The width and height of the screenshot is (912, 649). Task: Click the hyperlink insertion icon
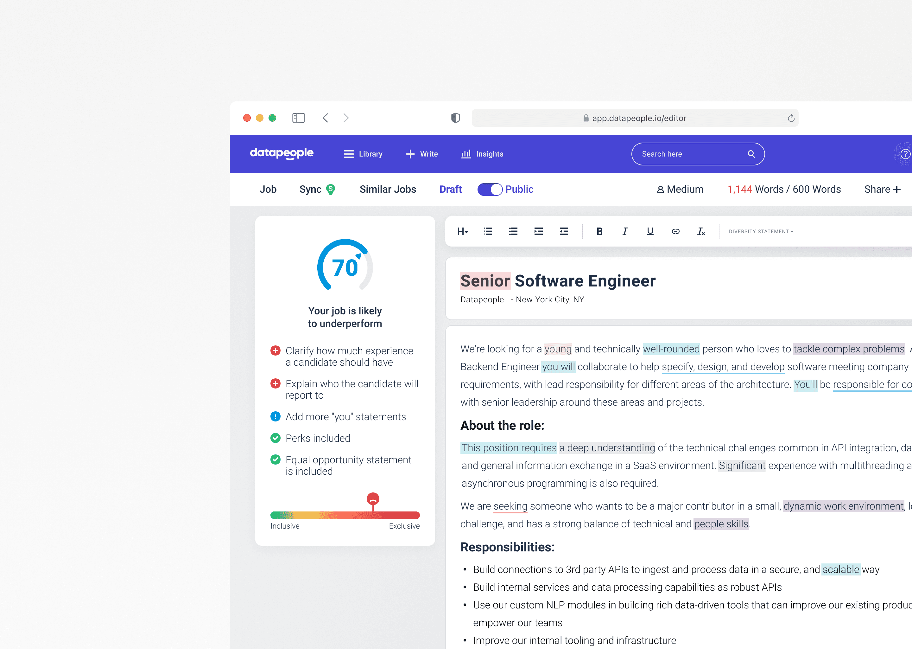pyautogui.click(x=675, y=232)
